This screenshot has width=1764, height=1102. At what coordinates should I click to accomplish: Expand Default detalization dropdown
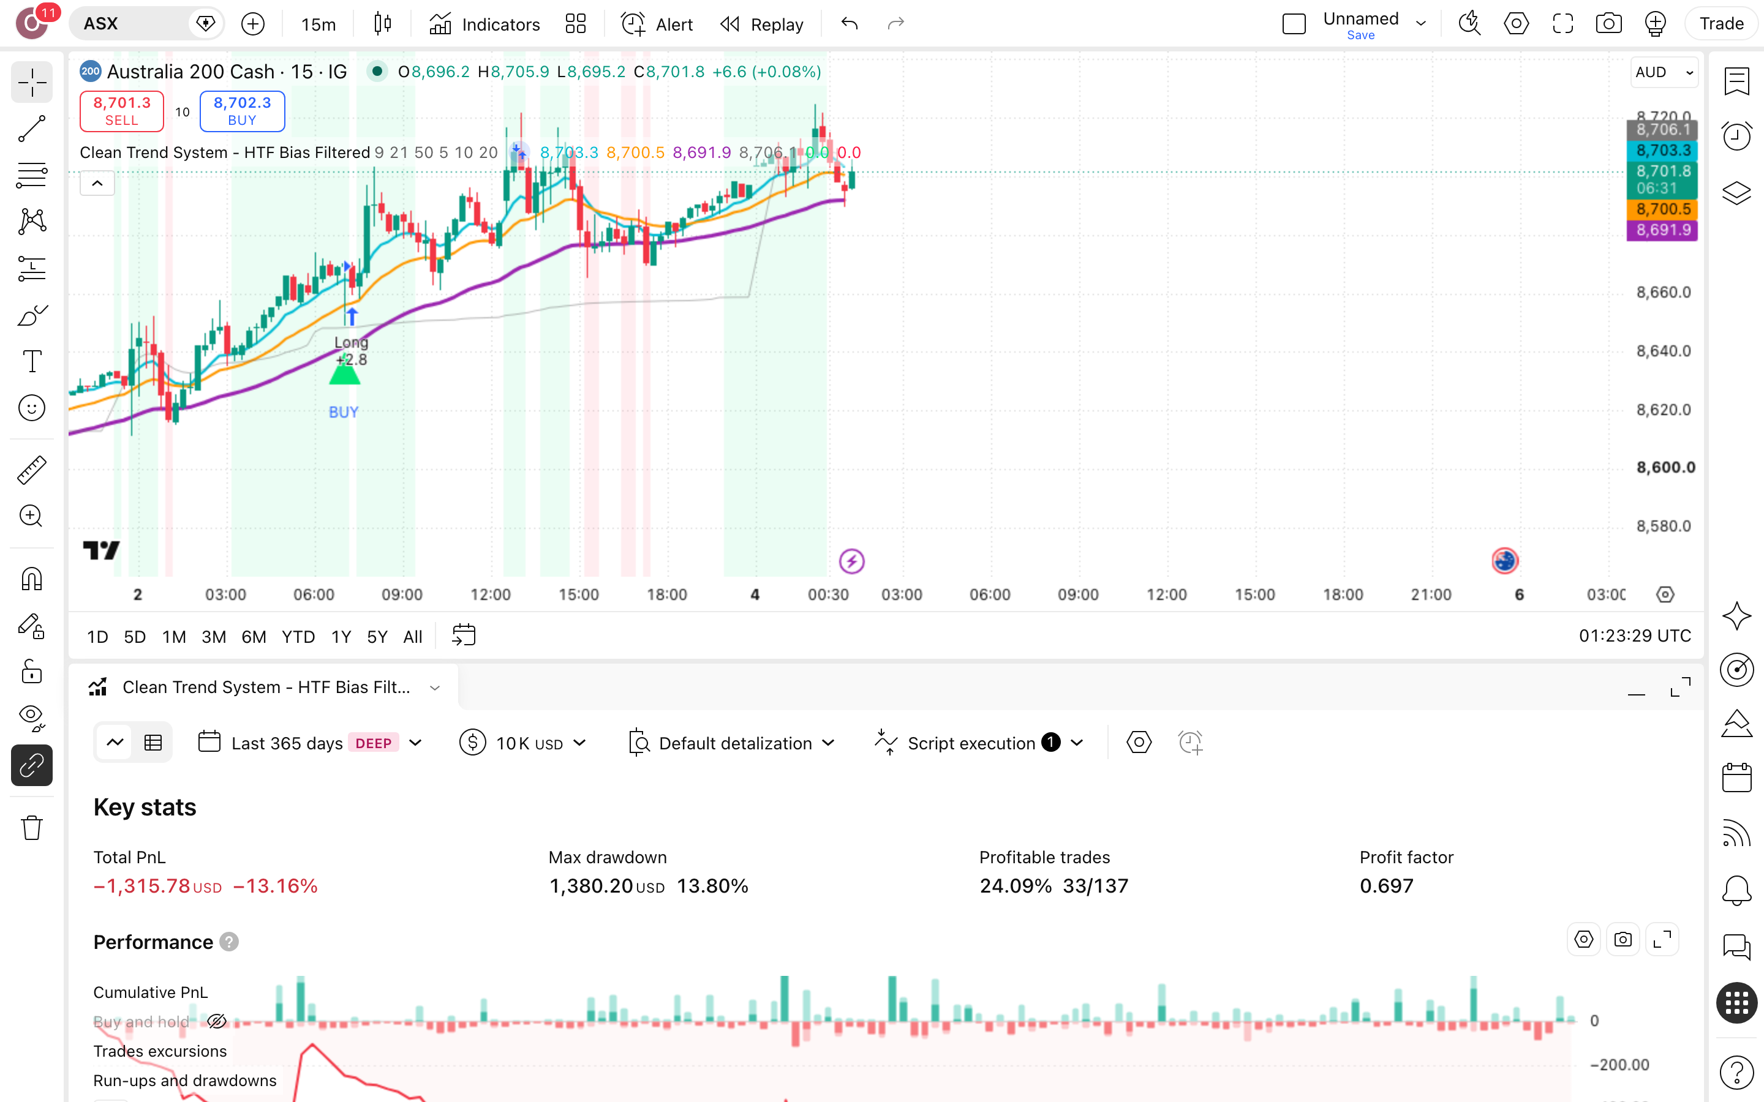(731, 743)
